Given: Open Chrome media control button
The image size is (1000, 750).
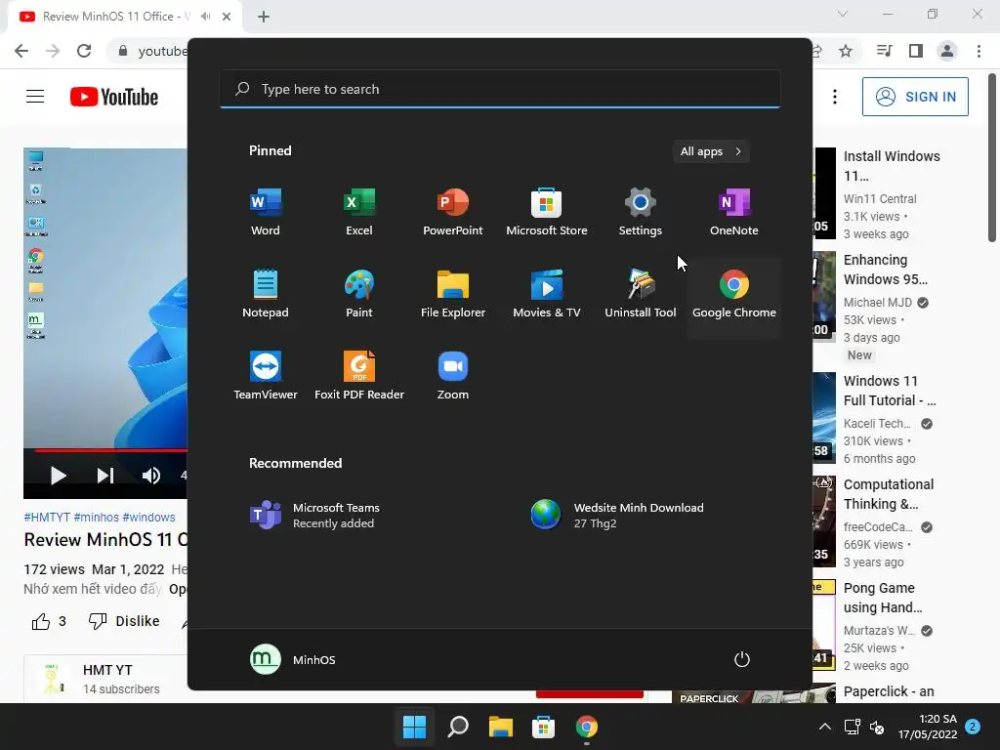Looking at the screenshot, I should [884, 51].
